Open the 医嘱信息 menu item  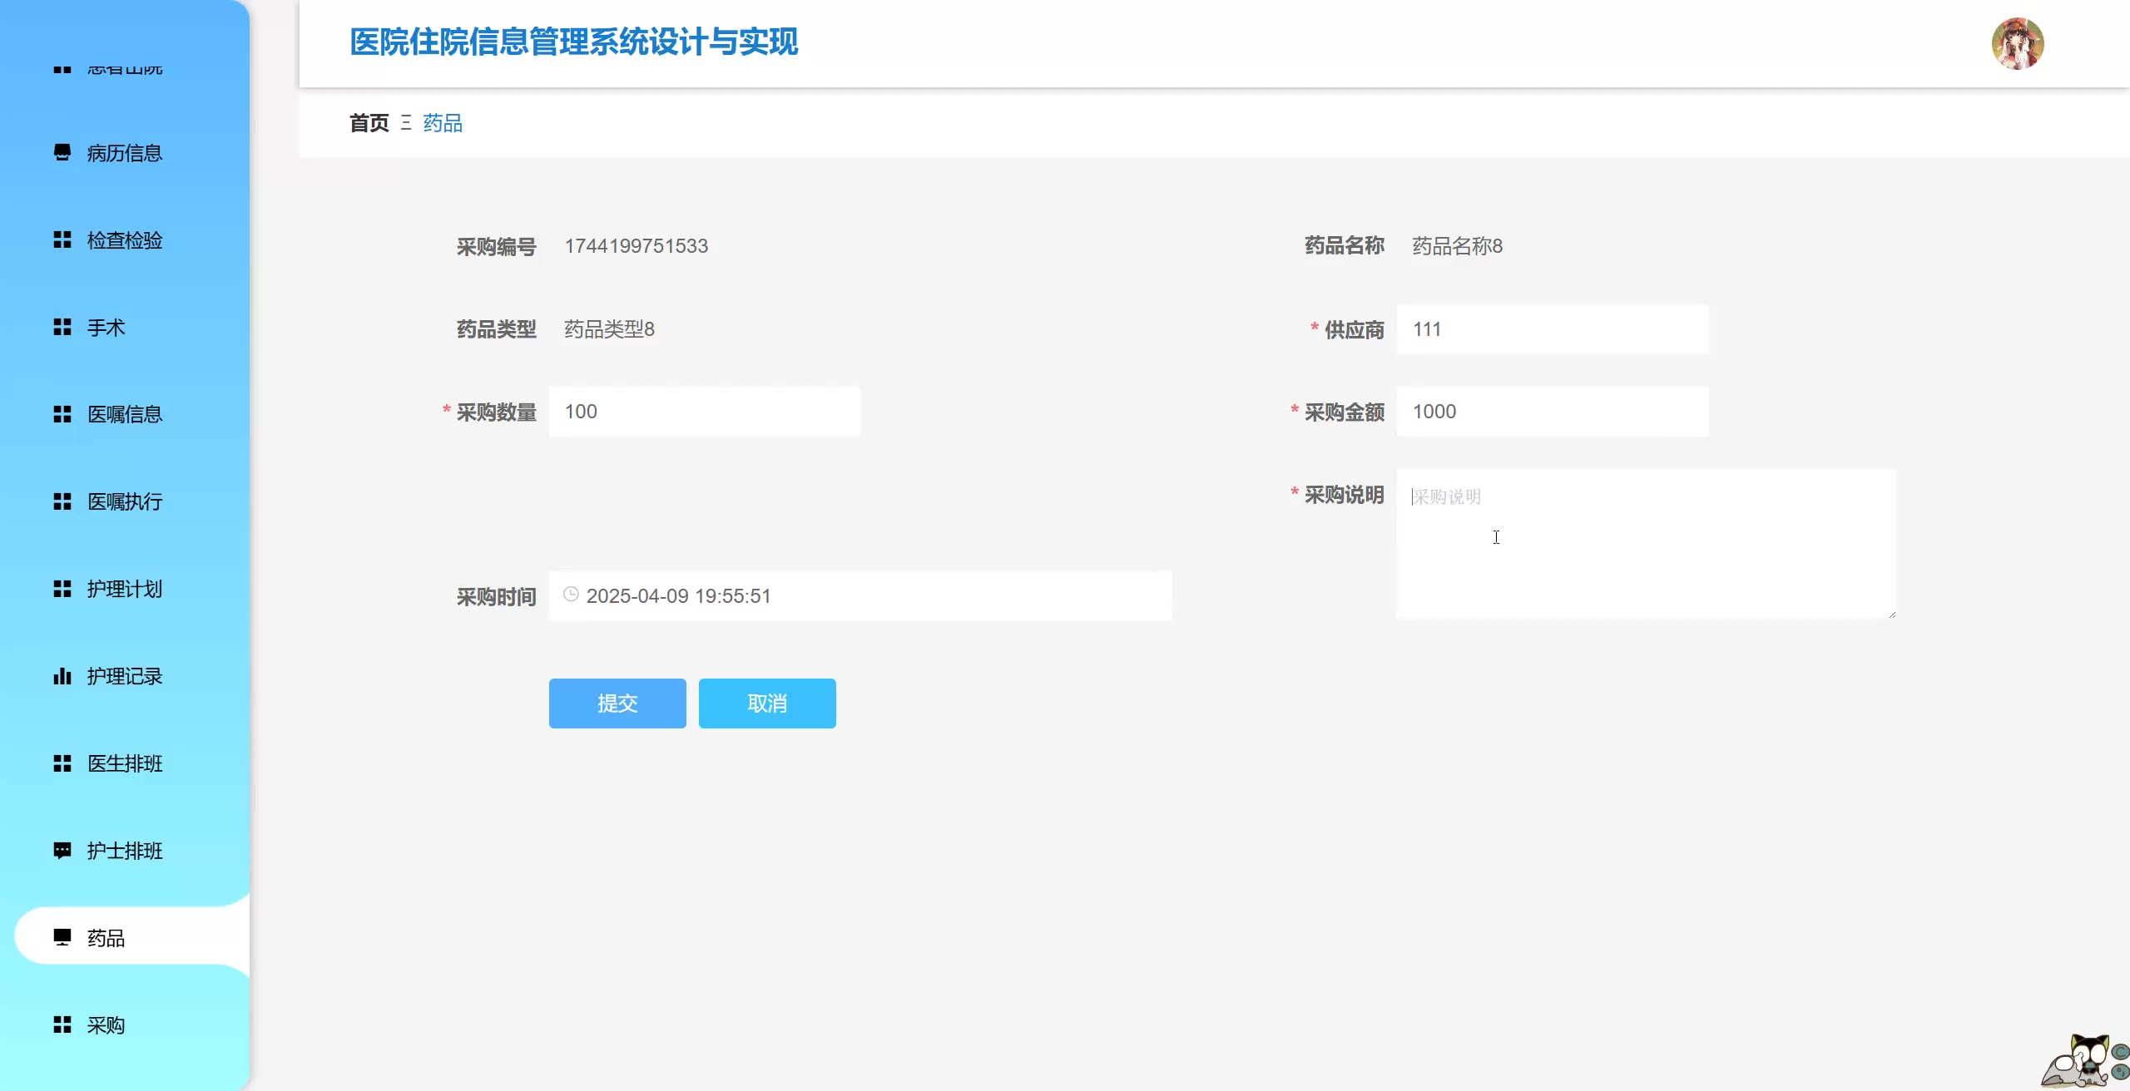125,414
